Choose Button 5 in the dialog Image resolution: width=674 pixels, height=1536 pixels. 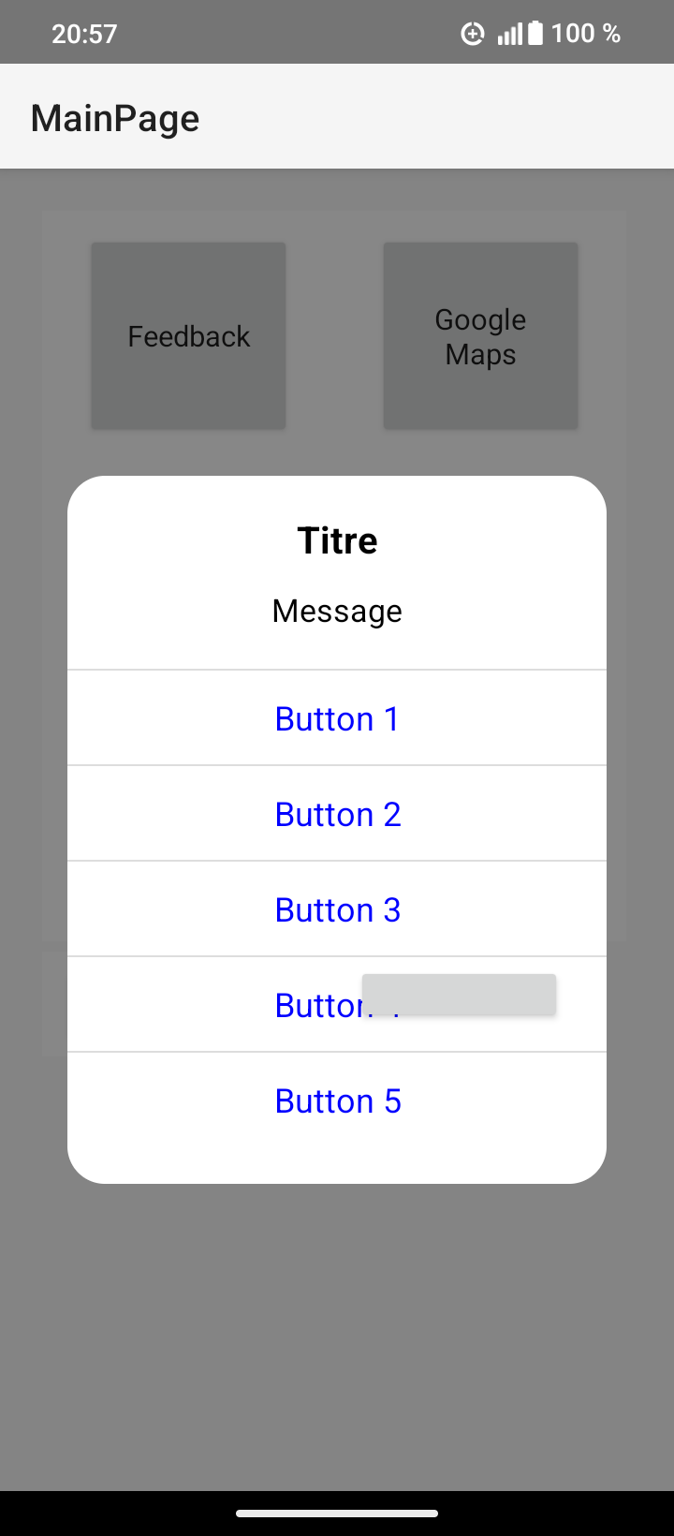tap(337, 1101)
